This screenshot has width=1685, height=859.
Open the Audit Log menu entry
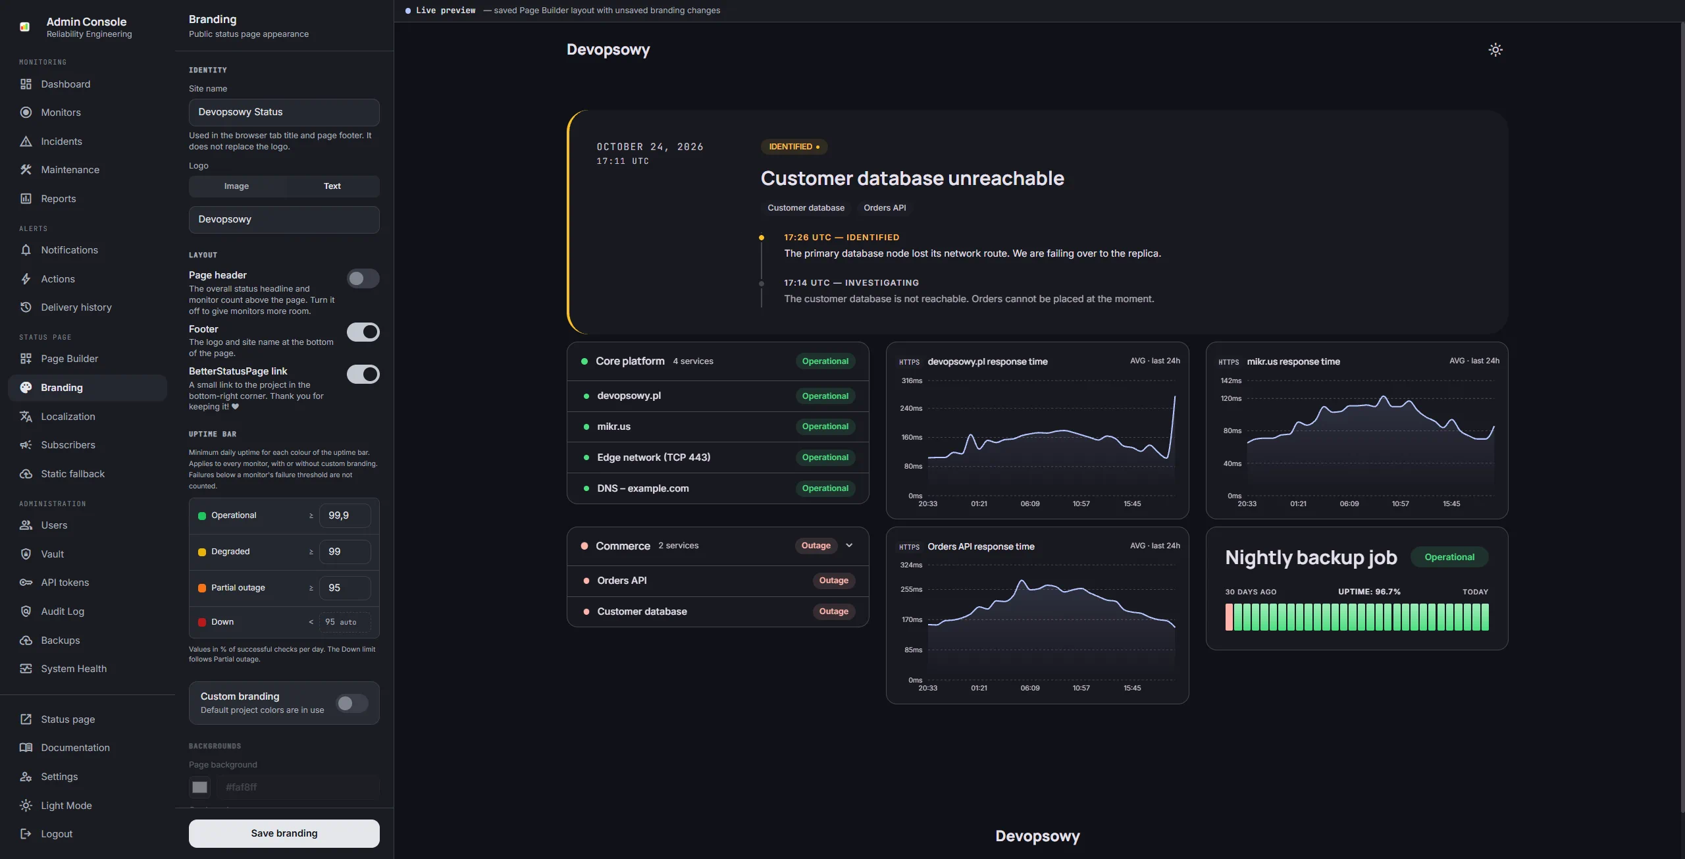pos(88,612)
